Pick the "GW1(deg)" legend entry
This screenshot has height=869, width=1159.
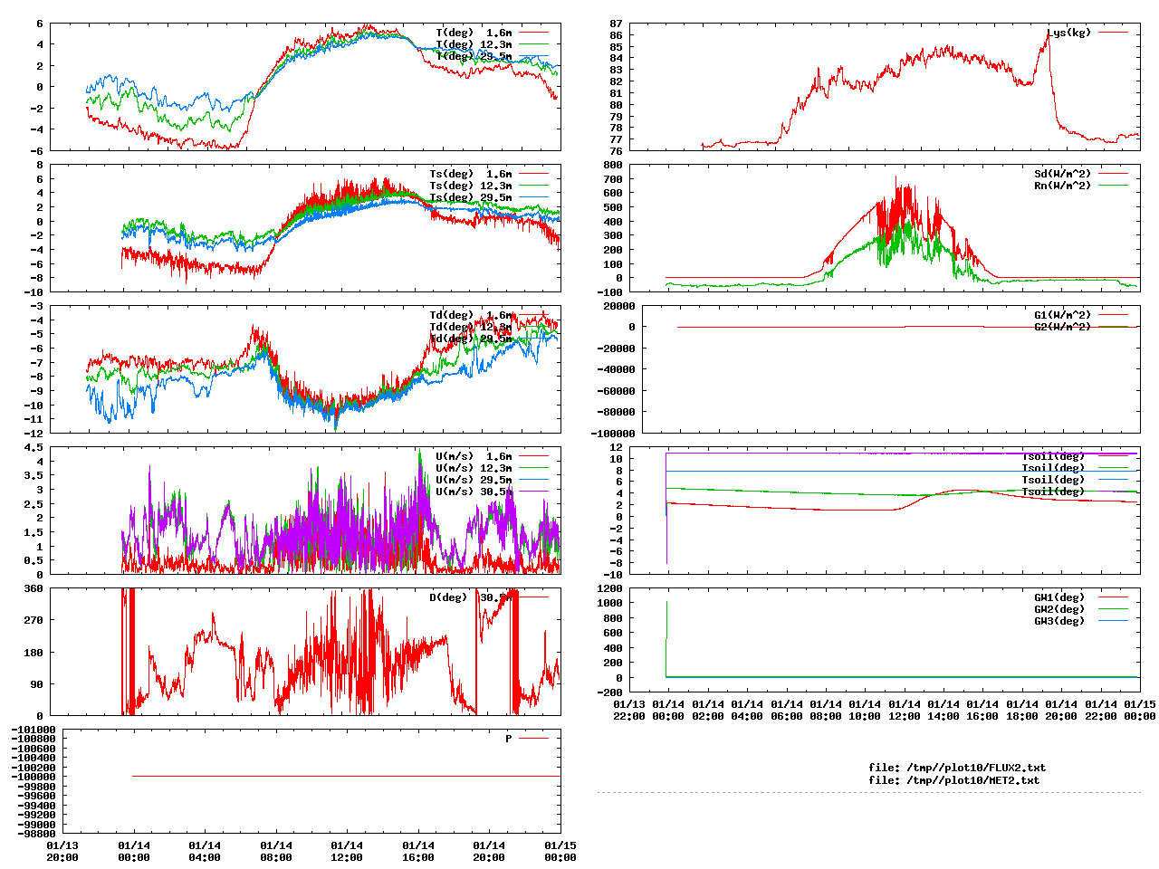coord(1059,597)
